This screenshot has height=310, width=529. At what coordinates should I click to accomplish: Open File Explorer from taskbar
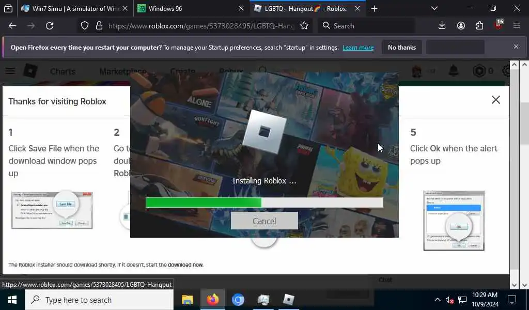pyautogui.click(x=187, y=300)
